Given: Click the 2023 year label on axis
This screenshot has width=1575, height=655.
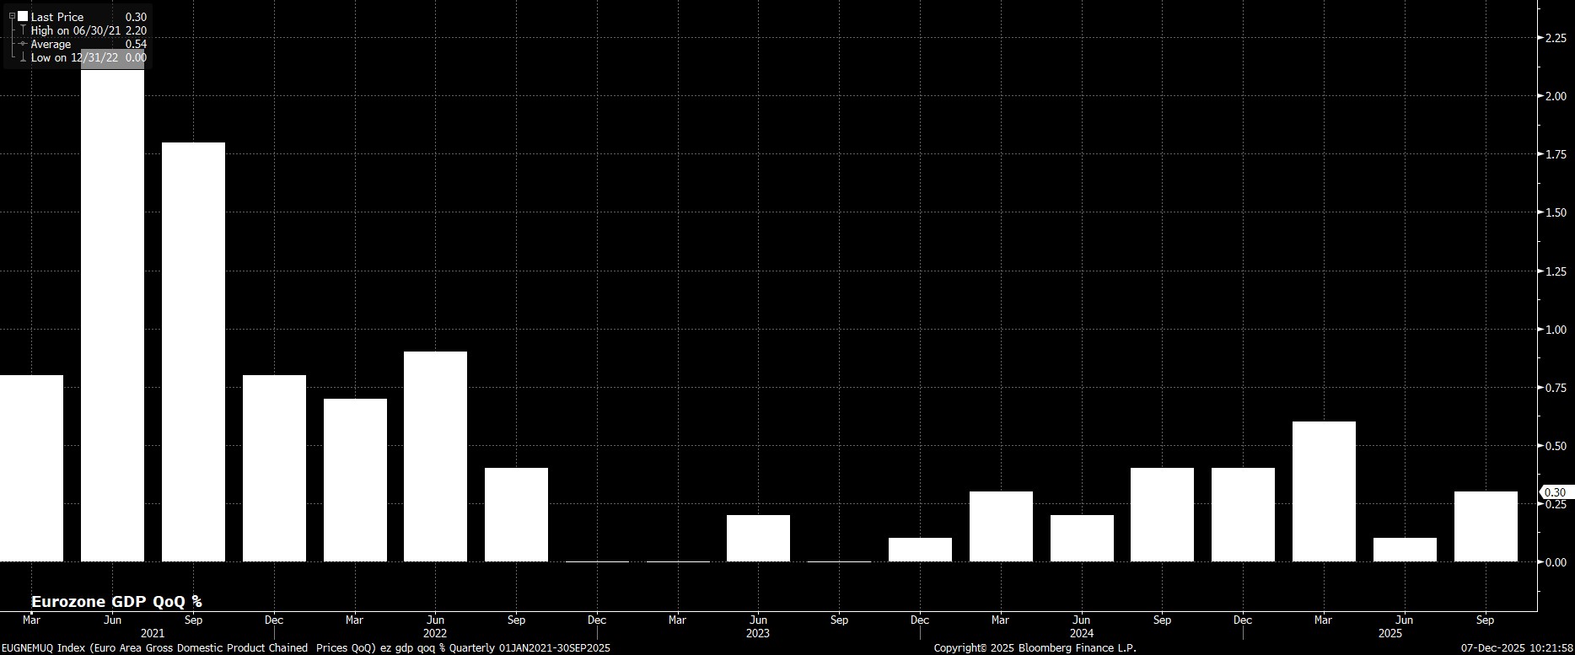Looking at the screenshot, I should pyautogui.click(x=758, y=633).
